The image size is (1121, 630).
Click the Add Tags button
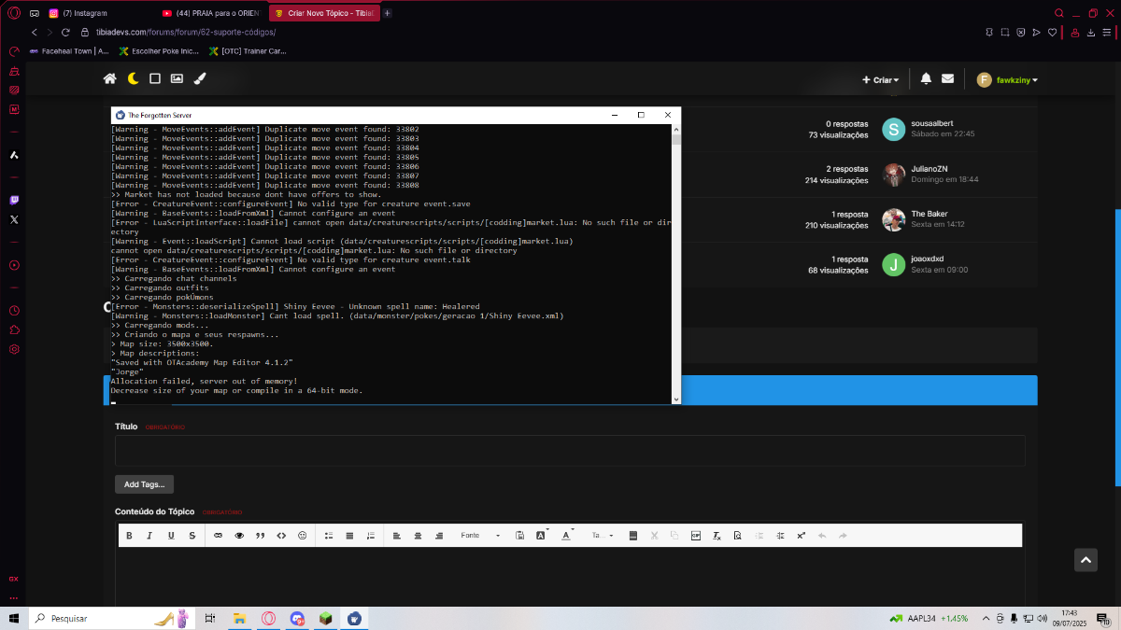[144, 484]
